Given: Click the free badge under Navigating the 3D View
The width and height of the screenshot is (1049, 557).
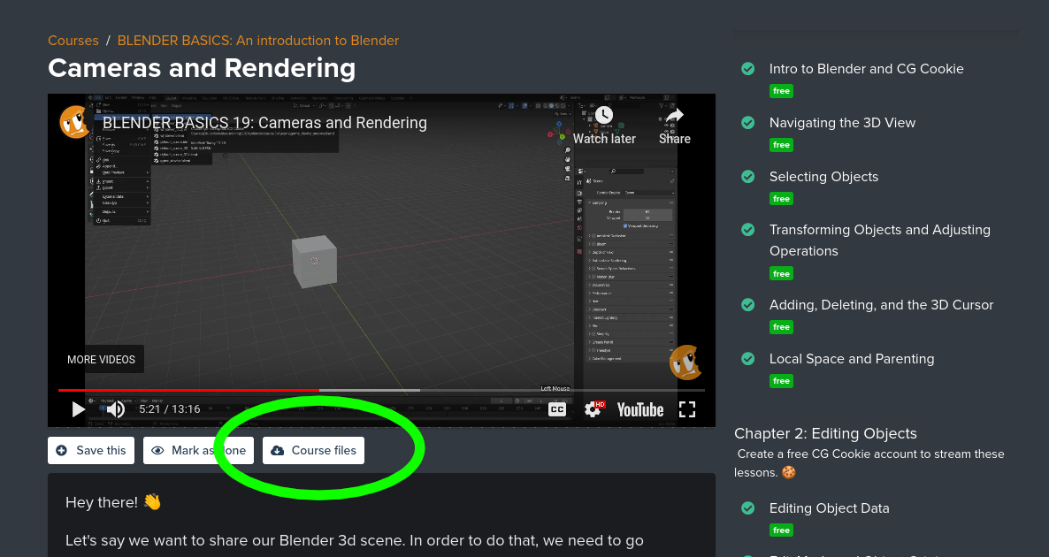Looking at the screenshot, I should point(781,145).
